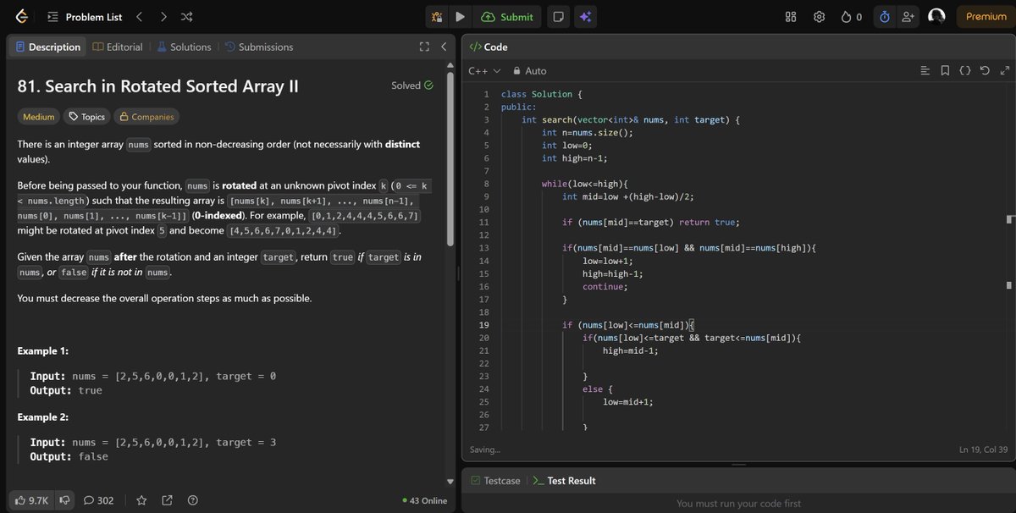
Task: Go to the next problem arrow
Action: [163, 17]
